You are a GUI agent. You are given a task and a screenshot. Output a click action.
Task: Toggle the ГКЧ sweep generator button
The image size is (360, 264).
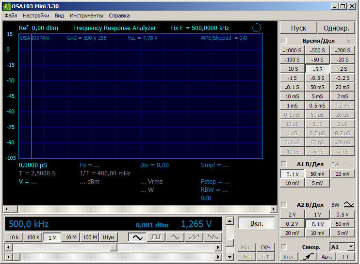click(x=266, y=248)
